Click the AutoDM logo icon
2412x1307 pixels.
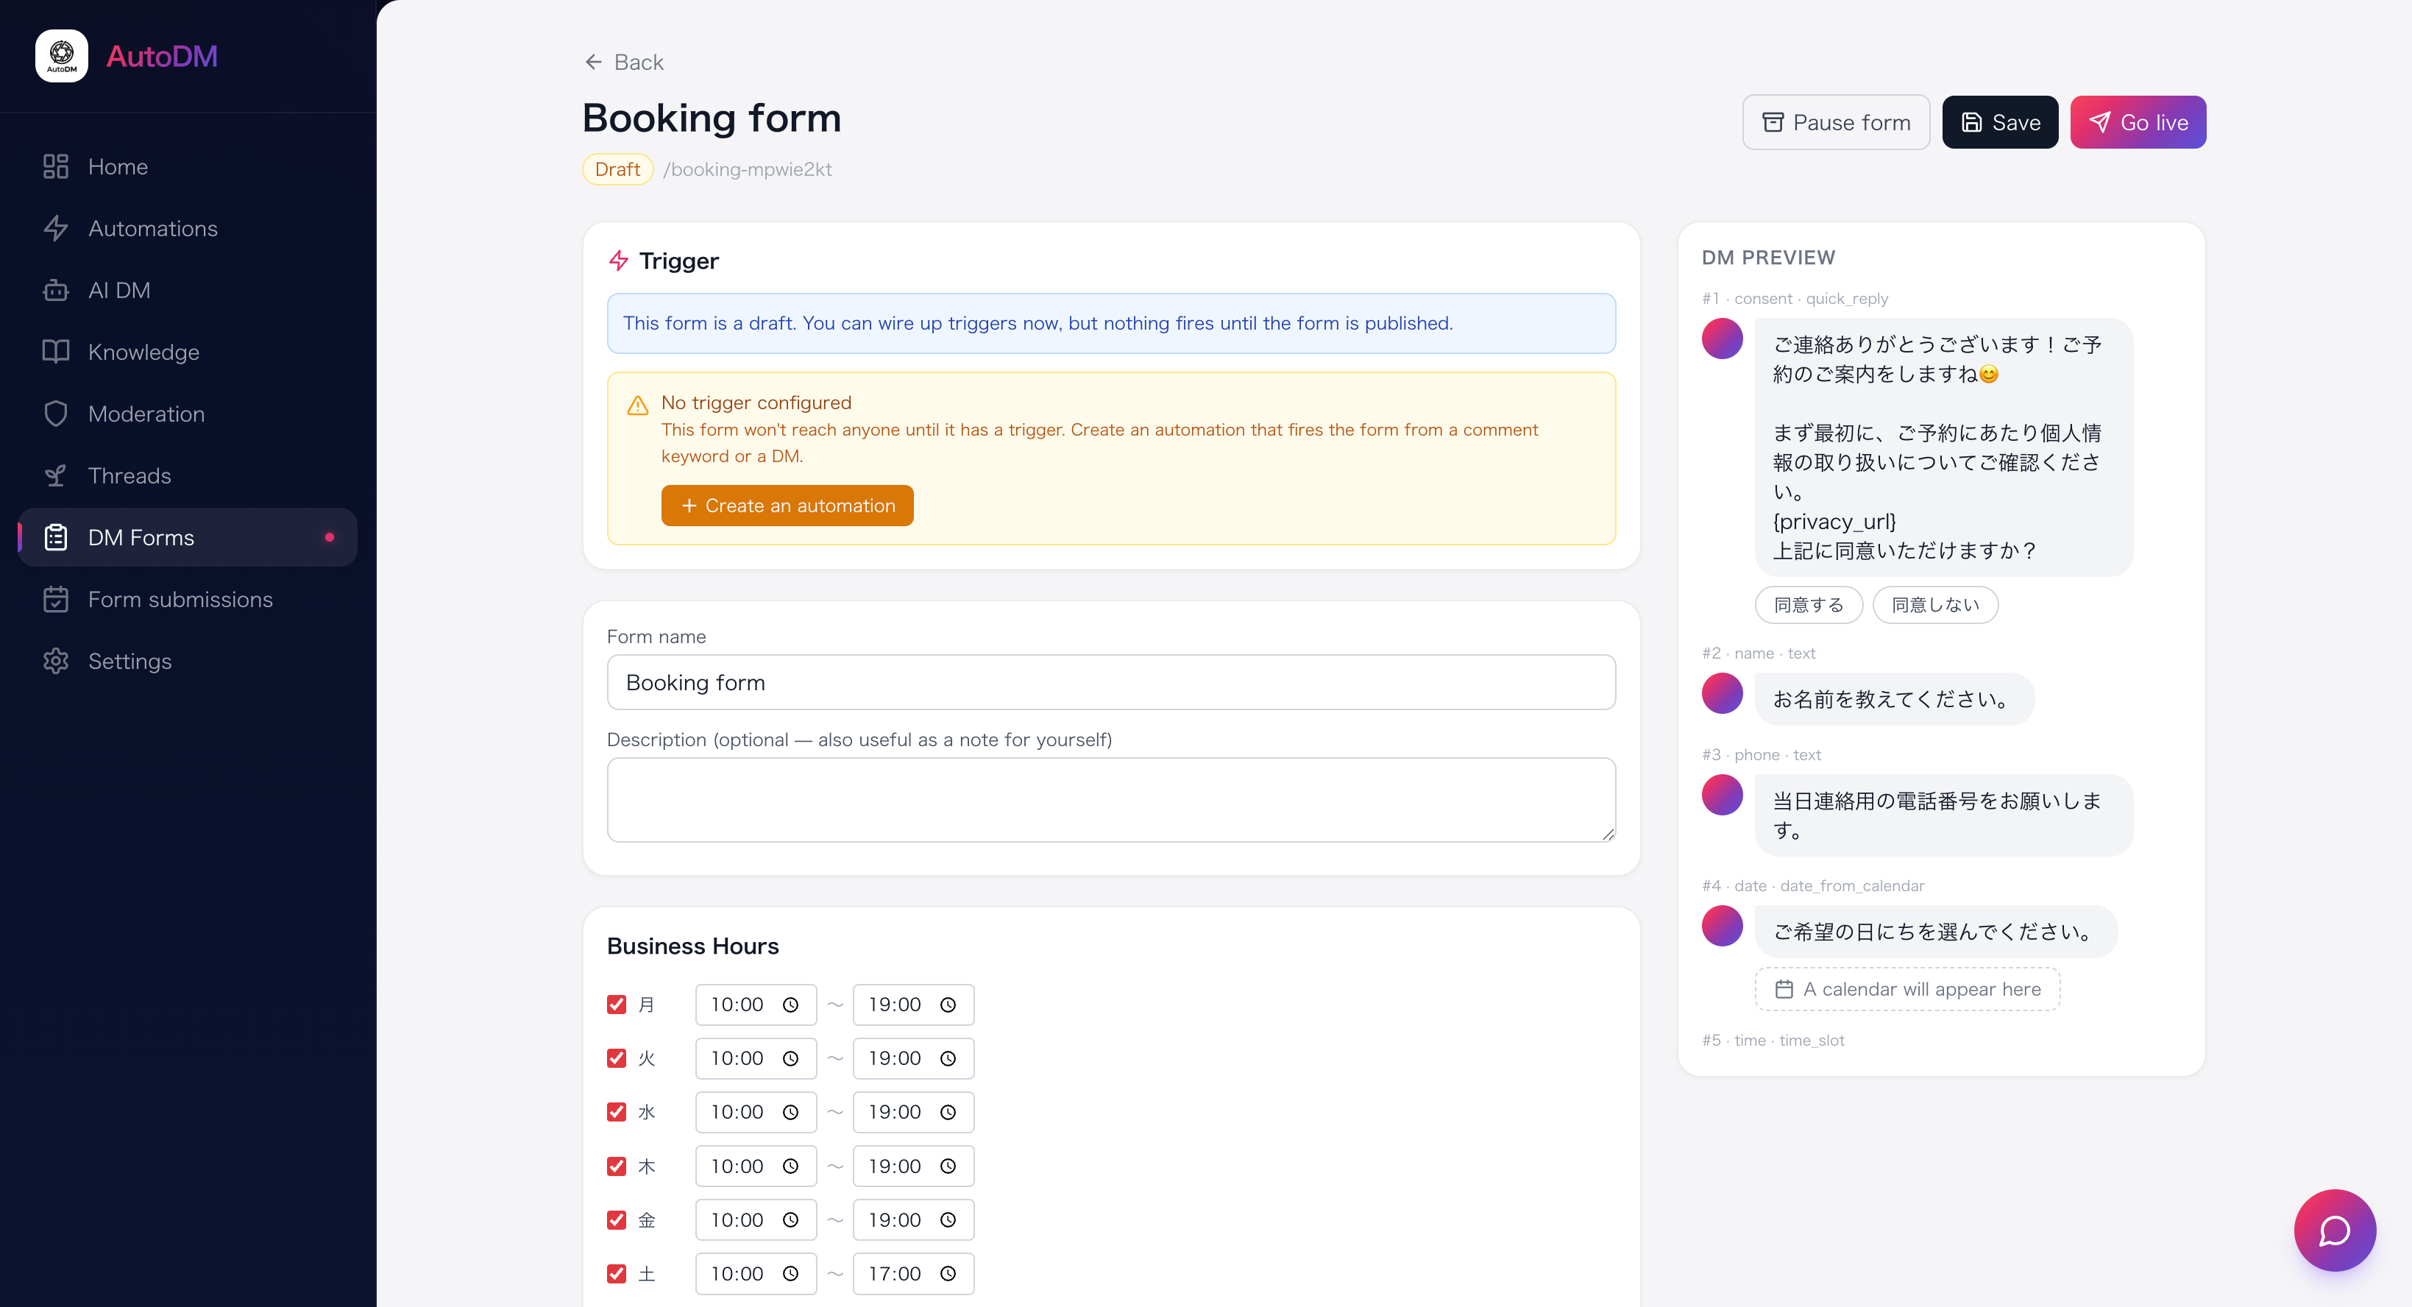point(62,56)
